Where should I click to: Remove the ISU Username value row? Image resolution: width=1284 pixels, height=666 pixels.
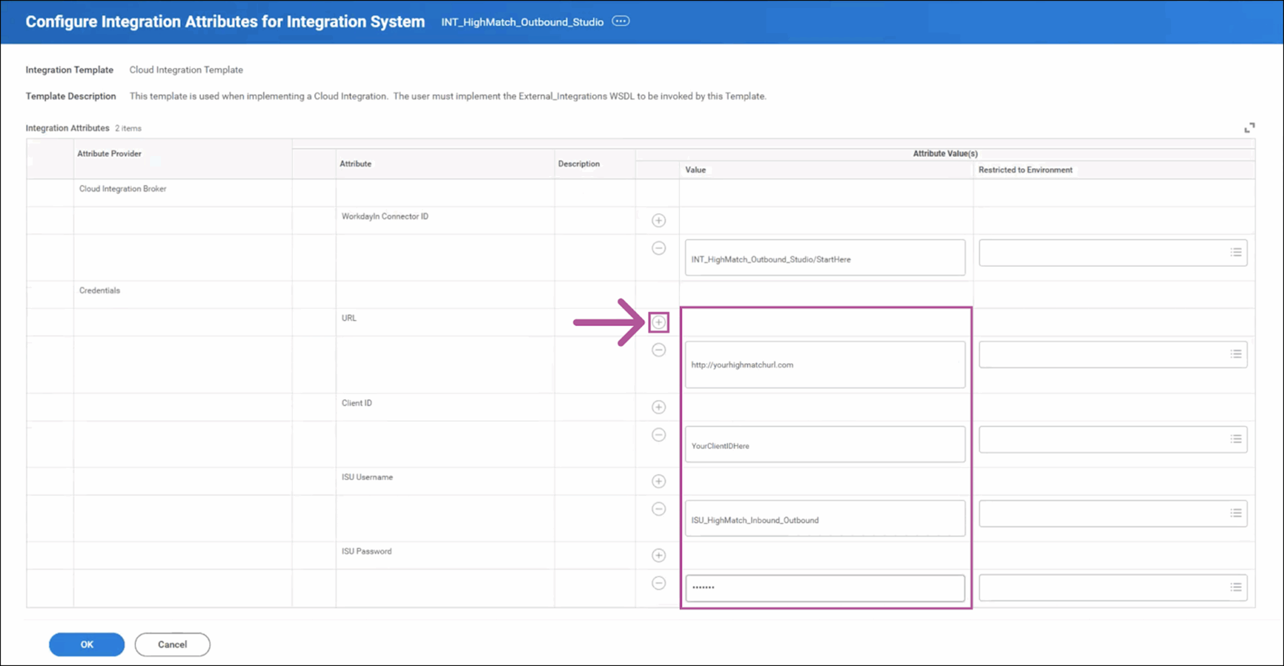[659, 509]
